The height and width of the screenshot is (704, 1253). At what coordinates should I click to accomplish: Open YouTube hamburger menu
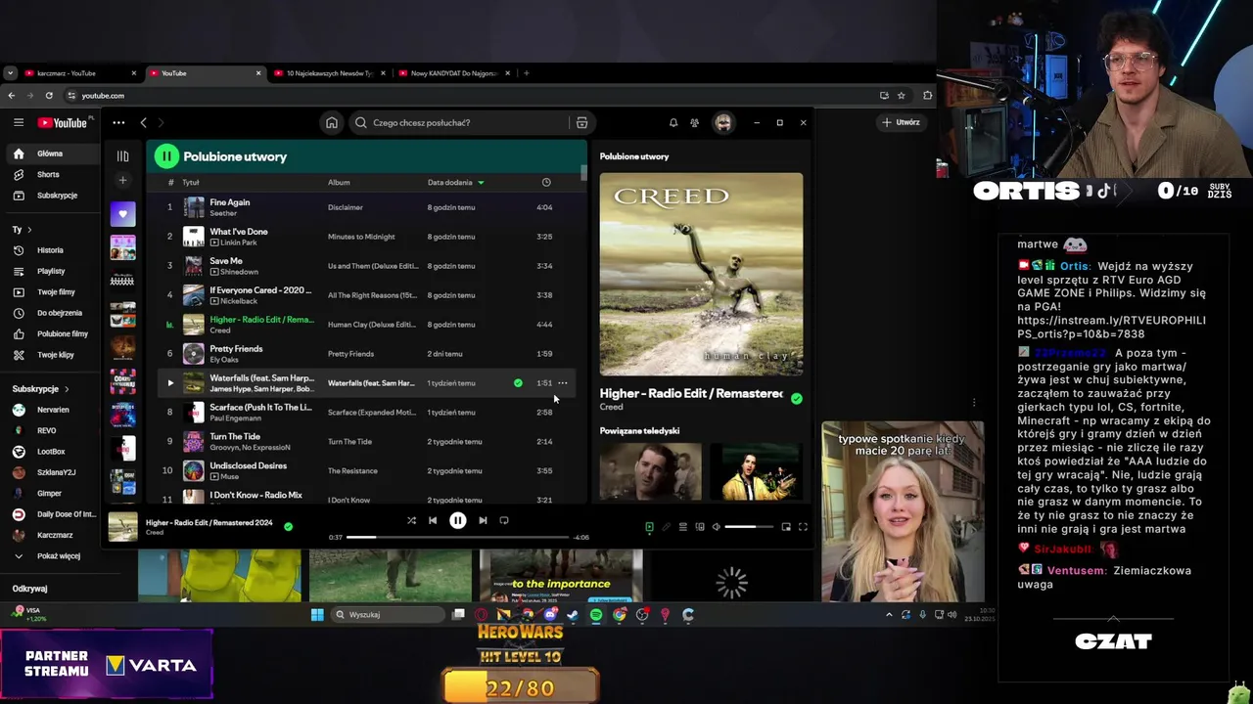[19, 122]
